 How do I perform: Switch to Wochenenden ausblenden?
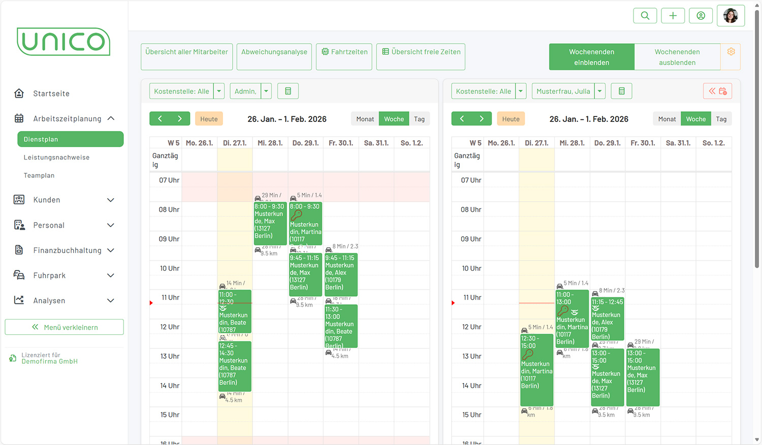click(x=677, y=57)
